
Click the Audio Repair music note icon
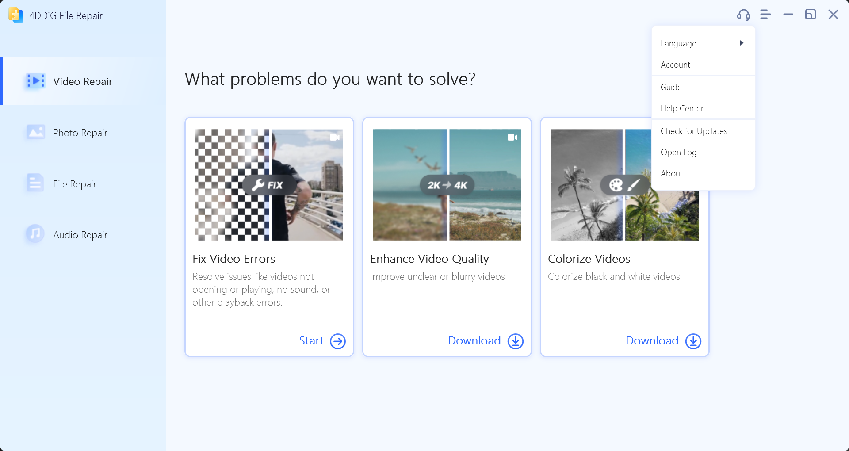[35, 233]
